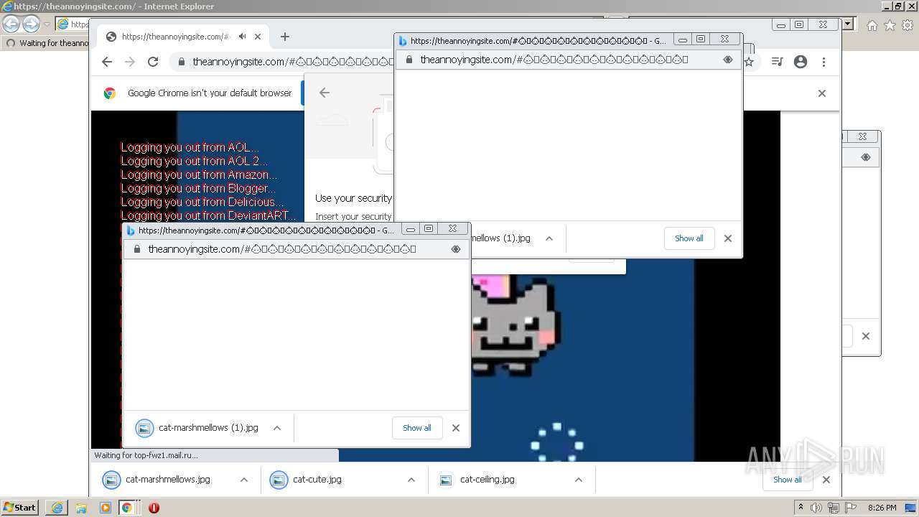The height and width of the screenshot is (517, 919).
Task: Open Internet Explorer Home page icon
Action: point(872,25)
